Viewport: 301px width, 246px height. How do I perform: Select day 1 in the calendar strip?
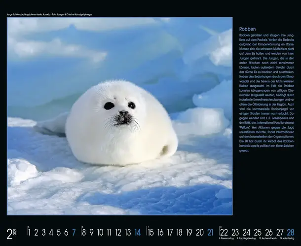pyautogui.click(x=29, y=232)
